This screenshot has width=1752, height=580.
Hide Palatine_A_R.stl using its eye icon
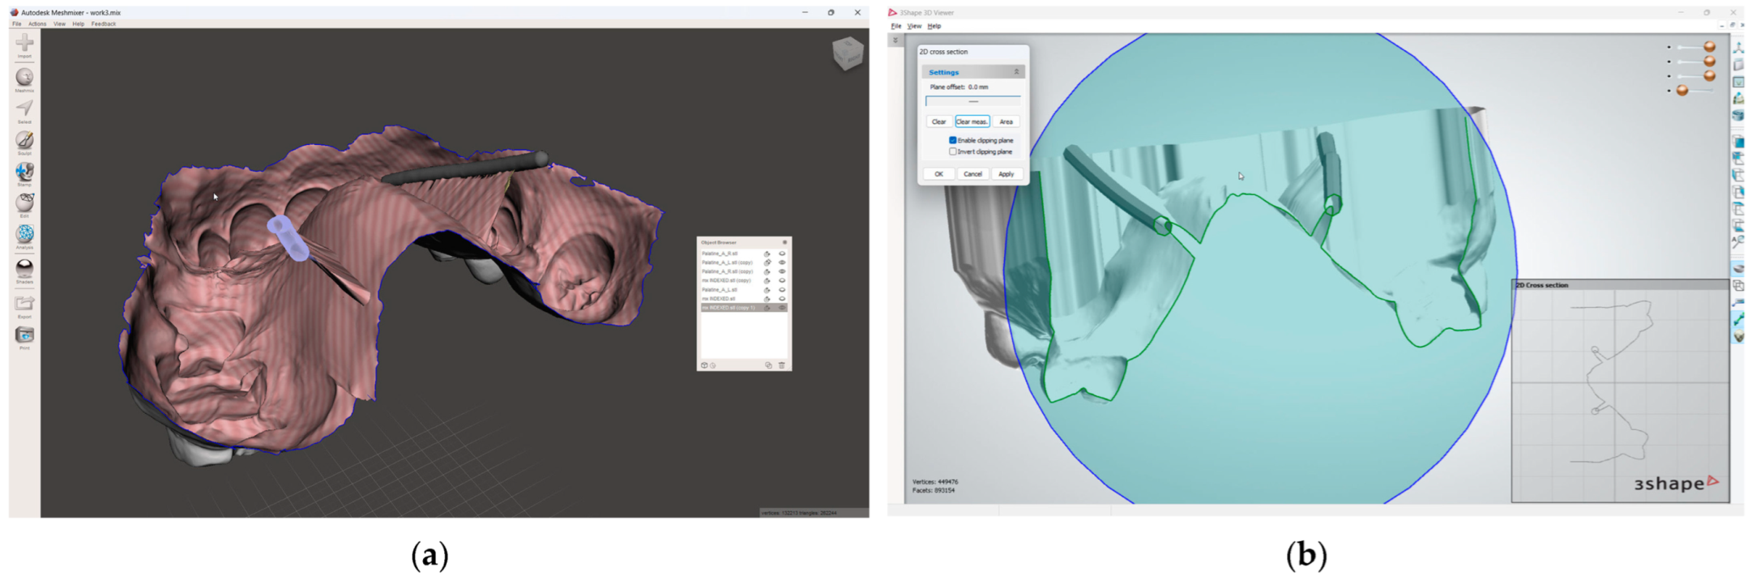[x=782, y=254]
